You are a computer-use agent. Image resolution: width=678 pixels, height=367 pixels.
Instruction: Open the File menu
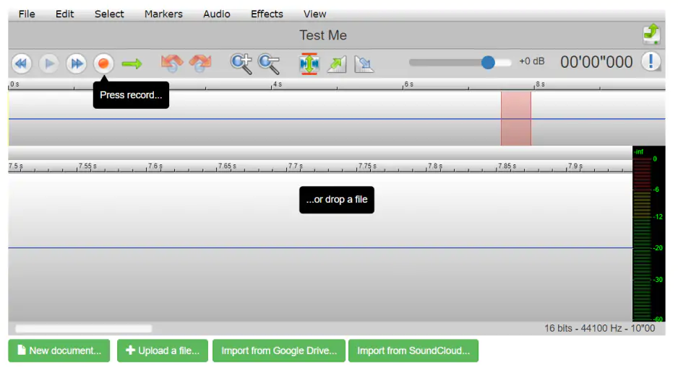27,14
